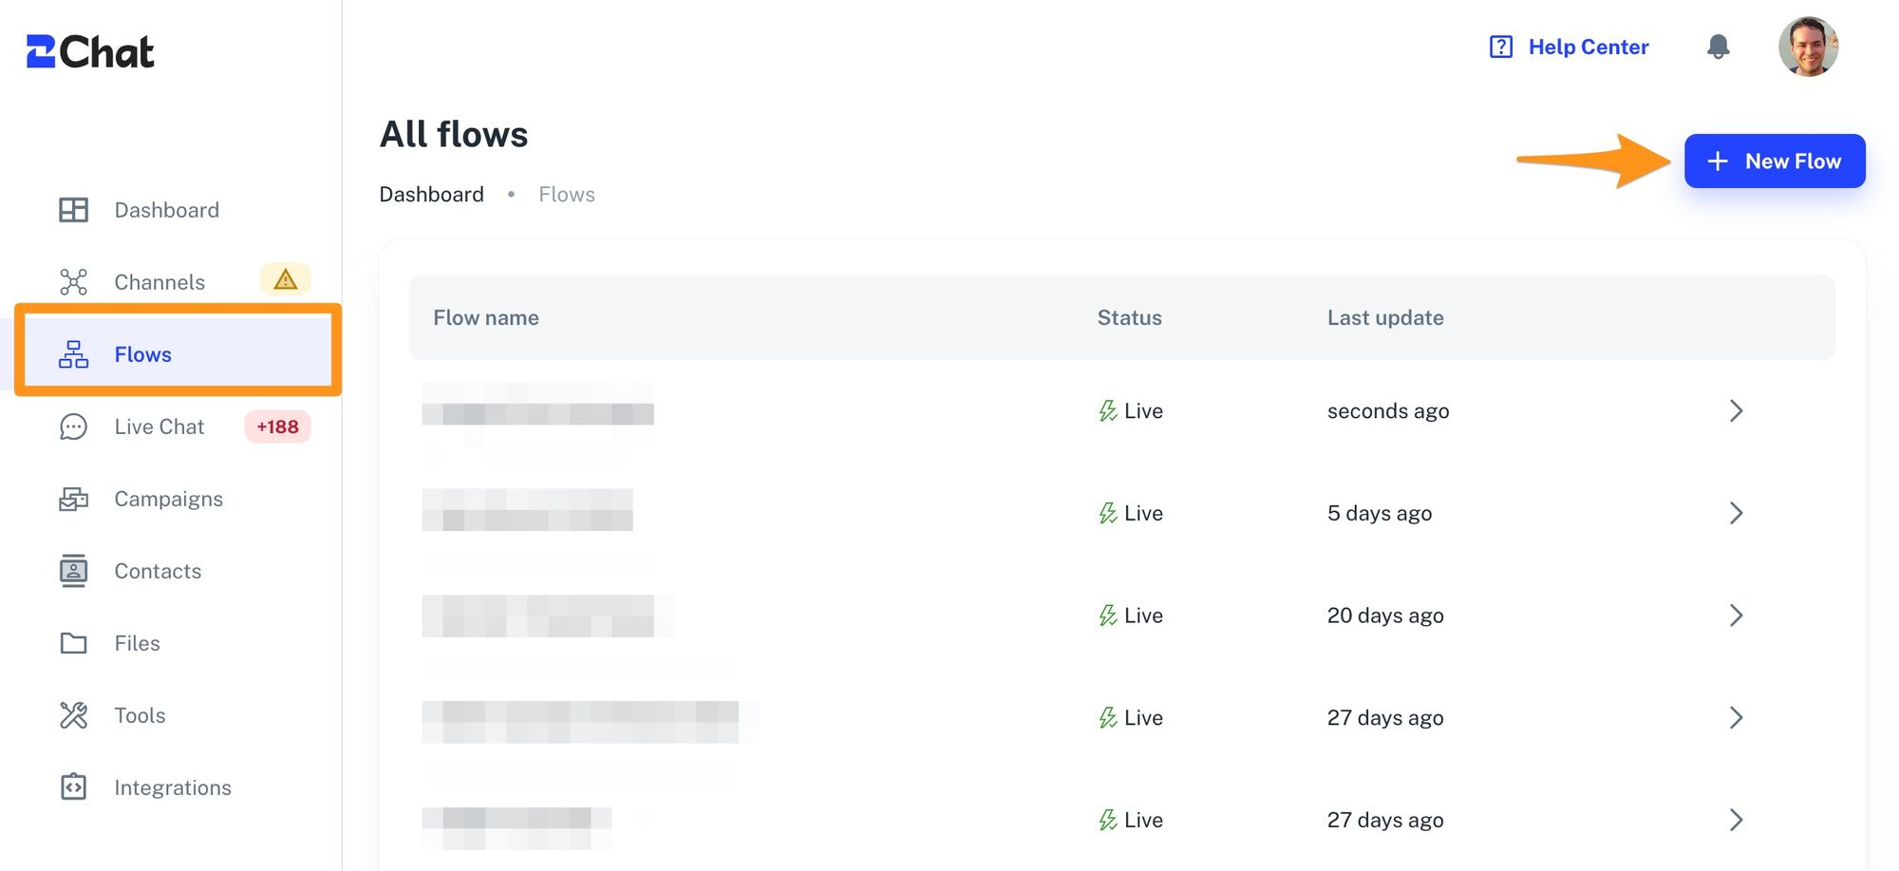
Task: Click '20 days ago' last update cell
Action: (x=1385, y=615)
